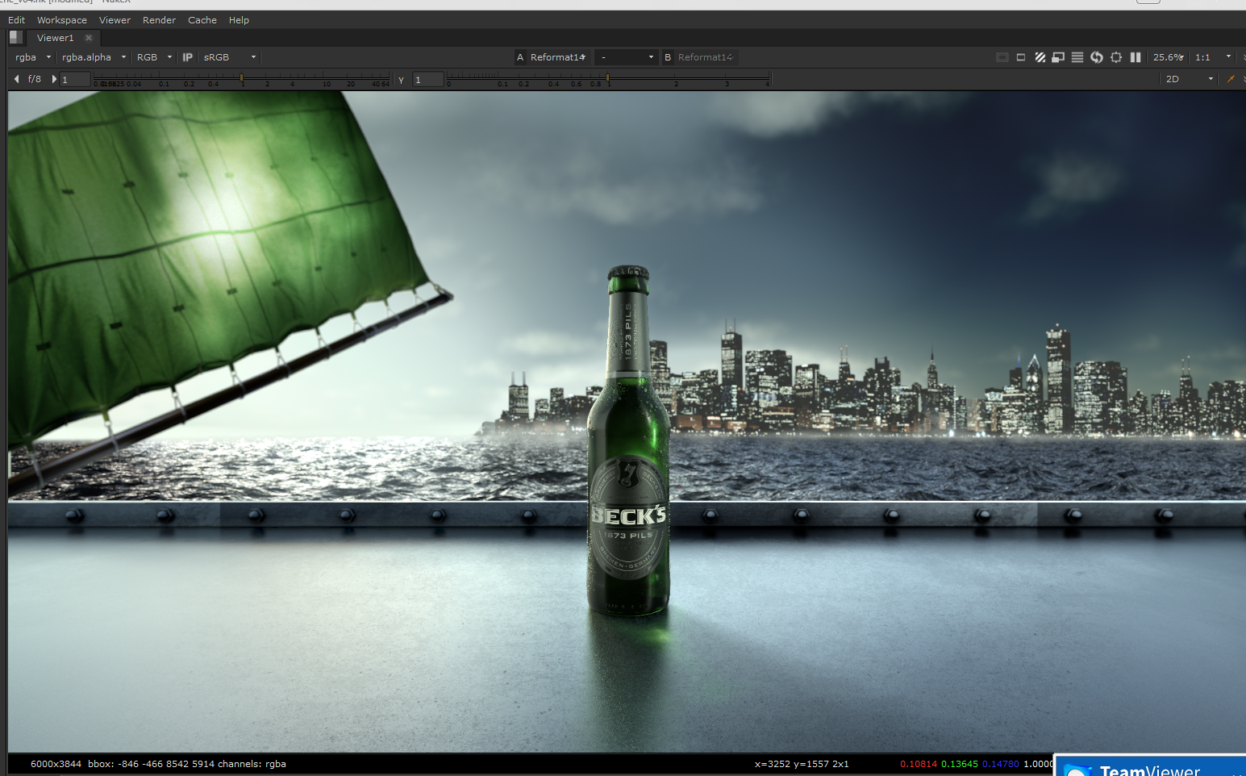
Task: Click the TeamViewer panel title
Action: pos(1150,770)
